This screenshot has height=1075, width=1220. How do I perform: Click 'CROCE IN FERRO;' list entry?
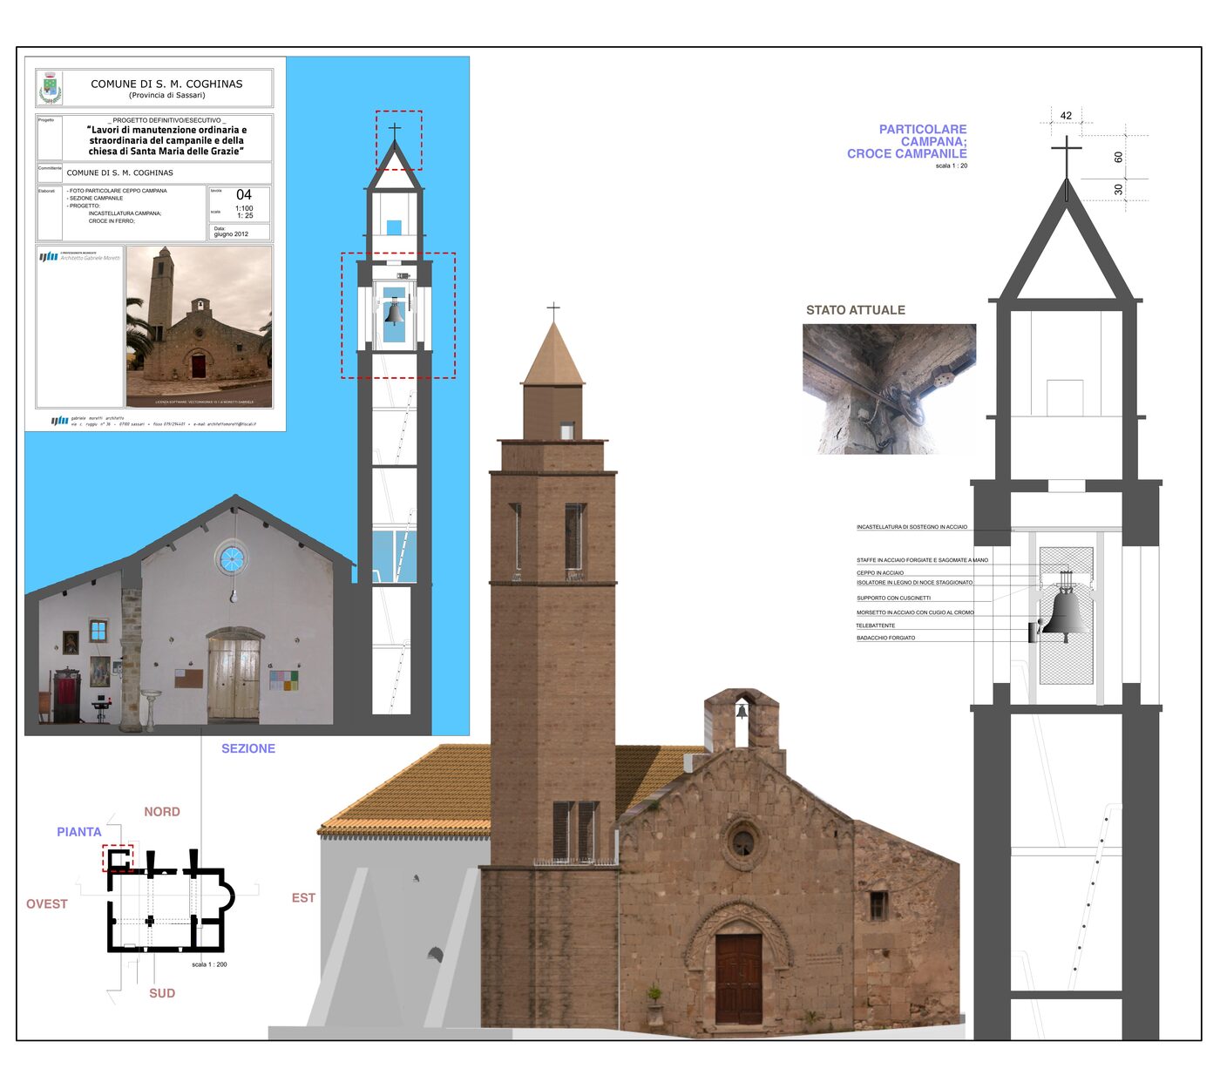click(x=112, y=220)
